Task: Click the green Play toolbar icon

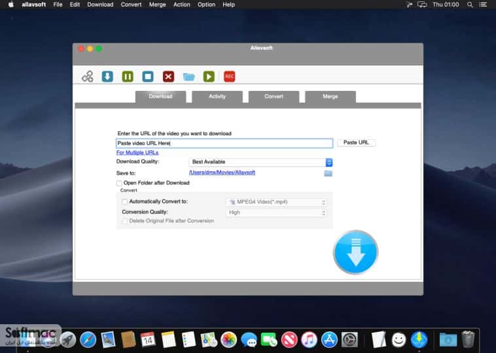Action: (x=209, y=76)
